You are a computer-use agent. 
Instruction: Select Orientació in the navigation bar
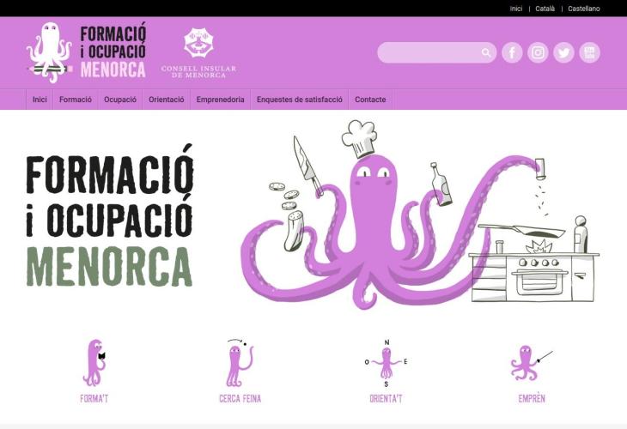point(167,100)
